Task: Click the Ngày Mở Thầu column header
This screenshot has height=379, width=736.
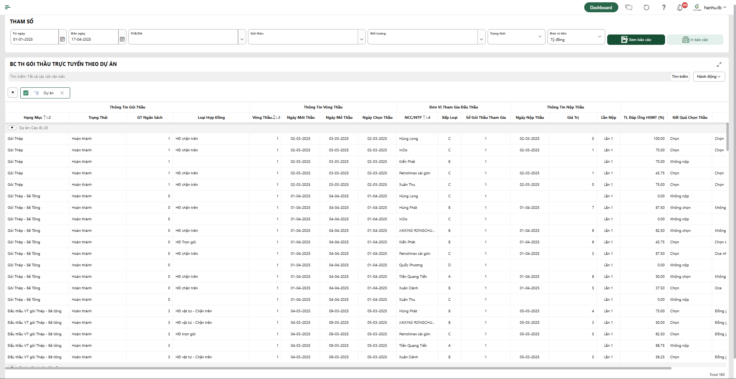Action: [339, 118]
